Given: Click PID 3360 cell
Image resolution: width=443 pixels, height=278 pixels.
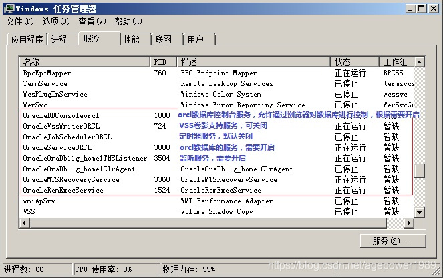Looking at the screenshot, I should point(162,179).
